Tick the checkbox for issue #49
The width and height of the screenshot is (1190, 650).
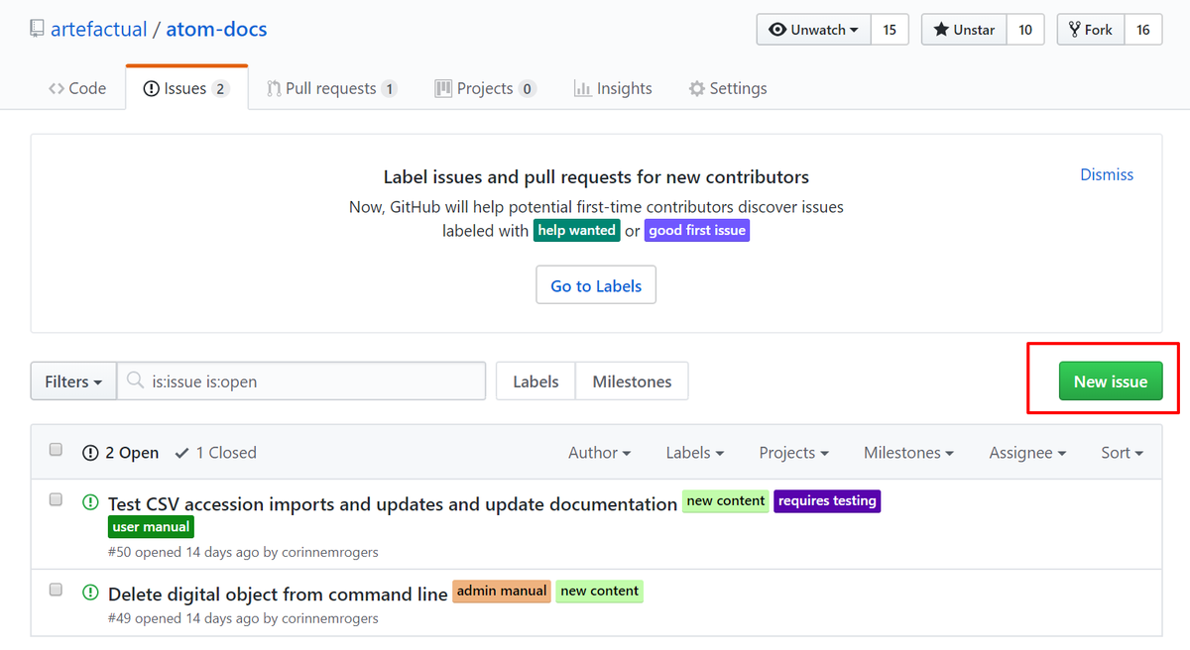click(x=56, y=589)
